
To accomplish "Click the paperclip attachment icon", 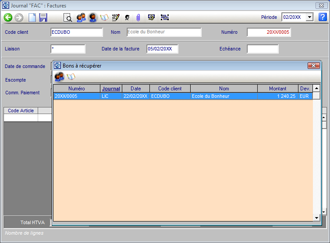I will coord(138,18).
